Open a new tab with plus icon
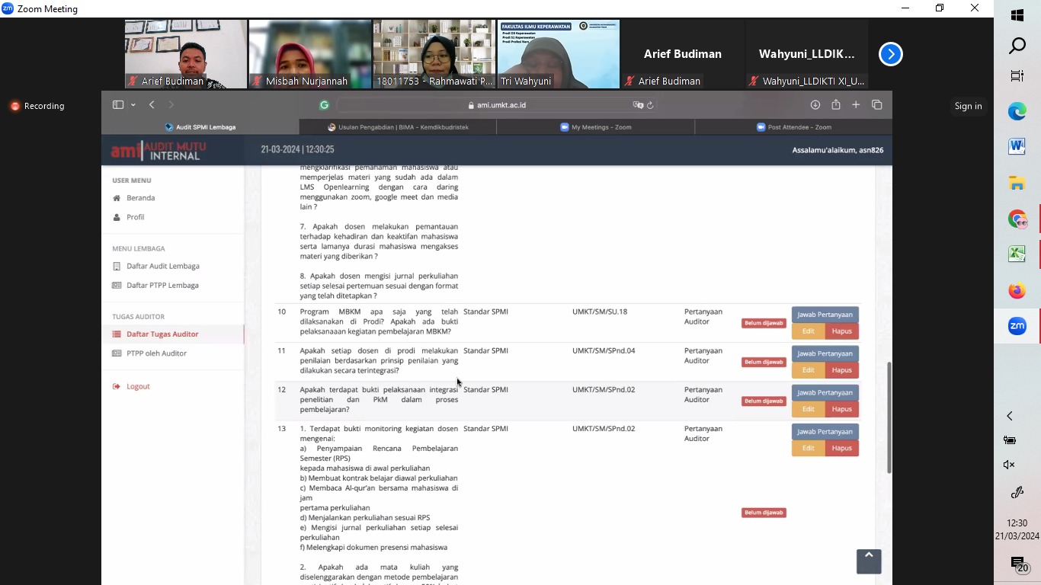1041x585 pixels. click(856, 105)
